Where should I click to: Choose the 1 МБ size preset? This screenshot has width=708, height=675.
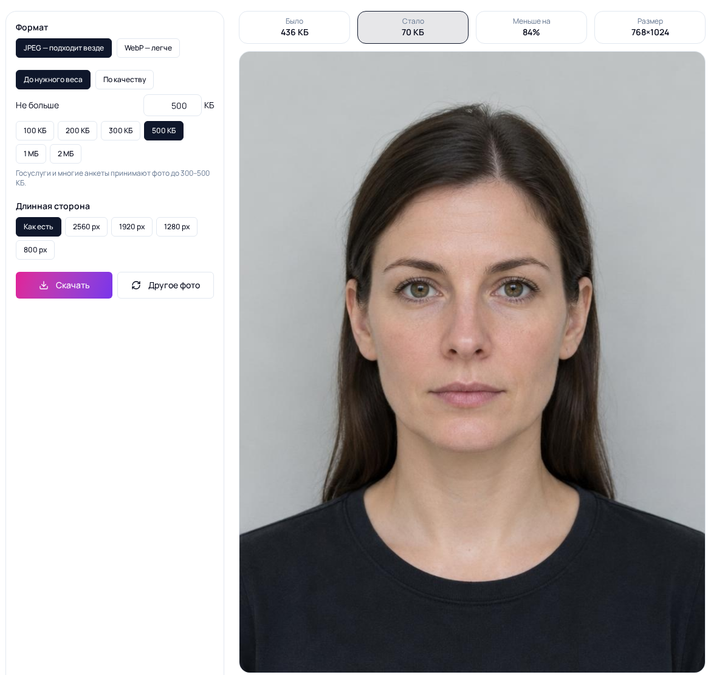tap(31, 154)
